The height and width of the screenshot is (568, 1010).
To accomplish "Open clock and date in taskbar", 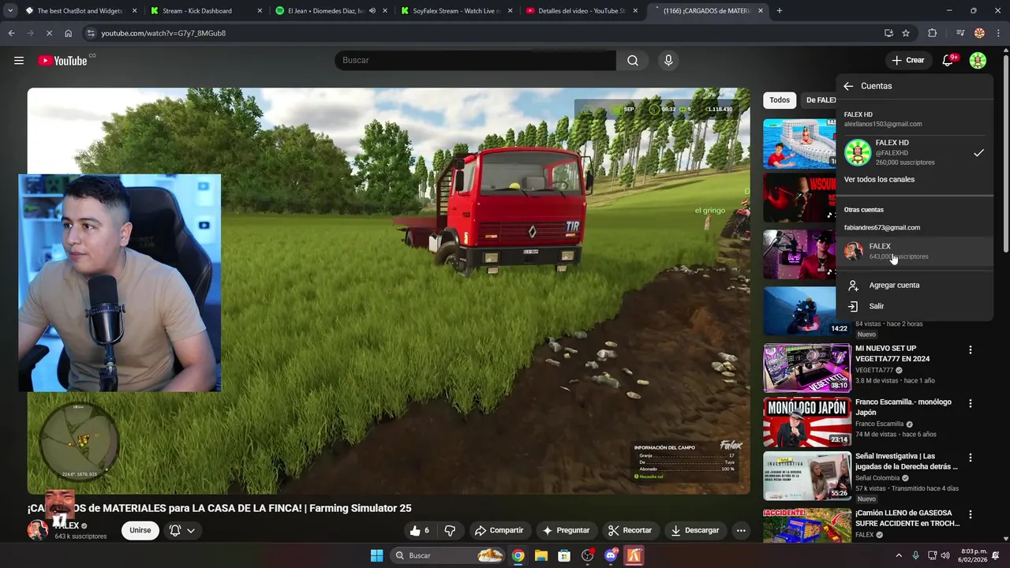I will [974, 555].
